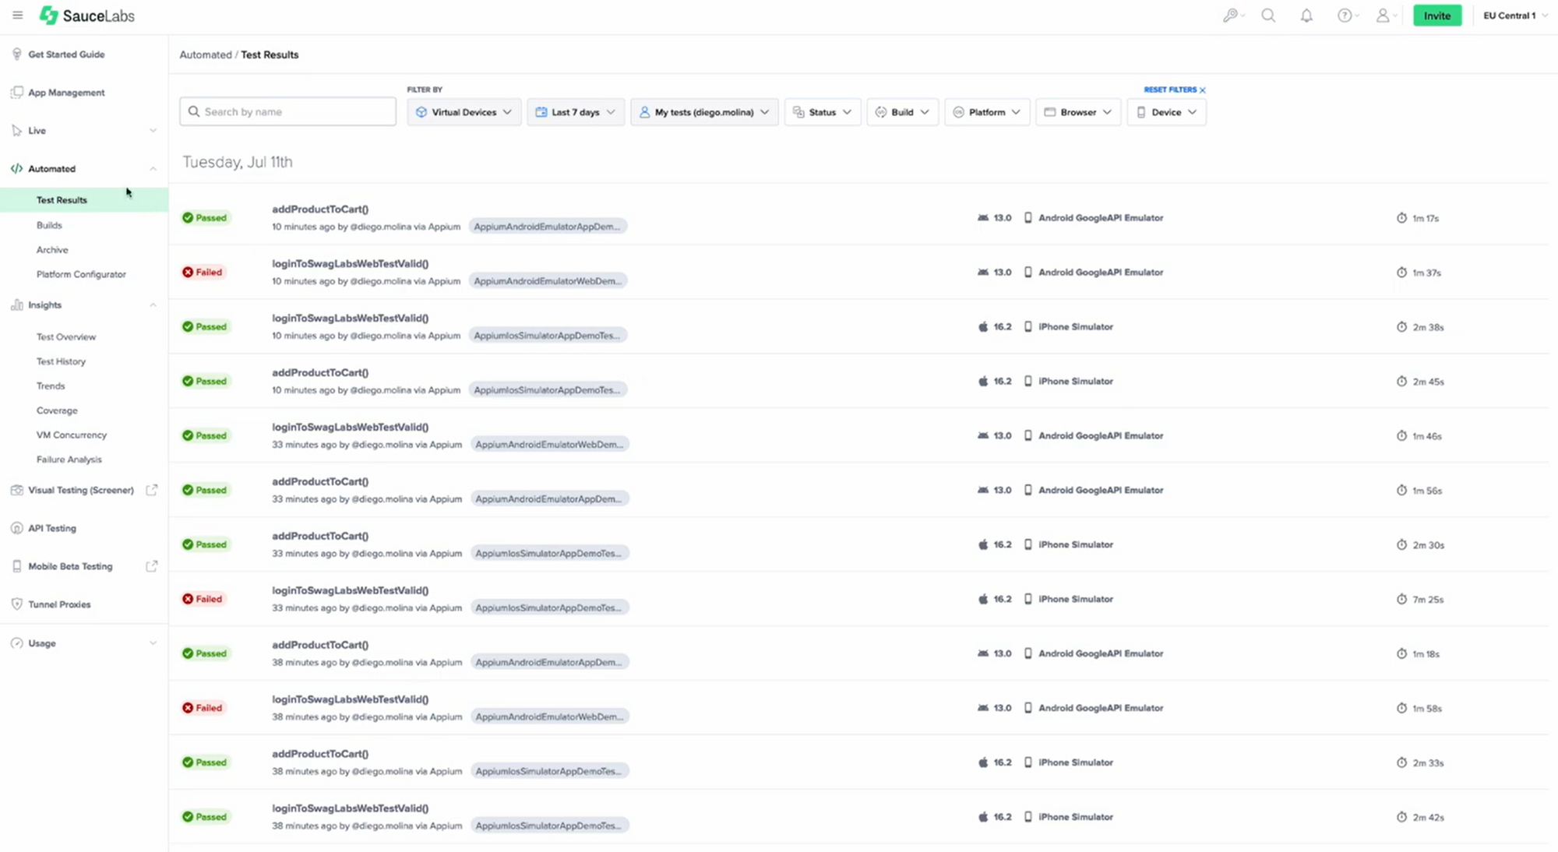Open the help question mark icon
The width and height of the screenshot is (1558, 852).
point(1345,16)
